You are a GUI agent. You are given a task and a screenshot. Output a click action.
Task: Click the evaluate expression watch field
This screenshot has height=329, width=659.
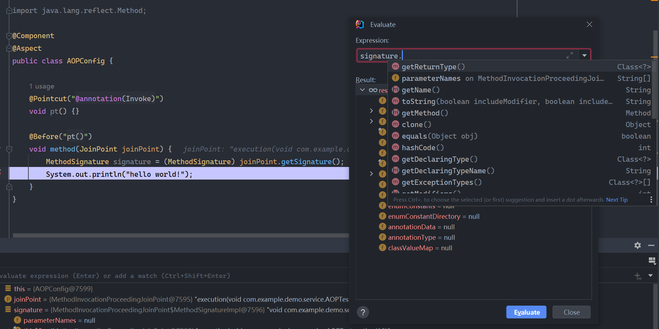point(175,276)
